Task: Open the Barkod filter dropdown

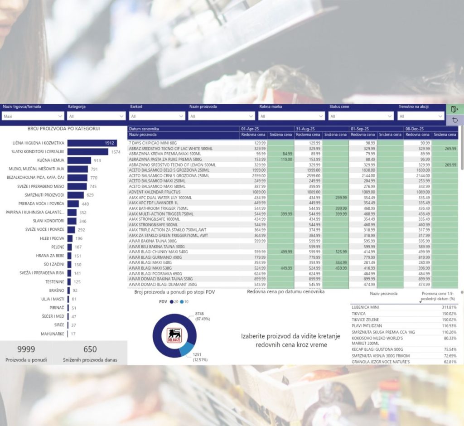Action: (157, 116)
